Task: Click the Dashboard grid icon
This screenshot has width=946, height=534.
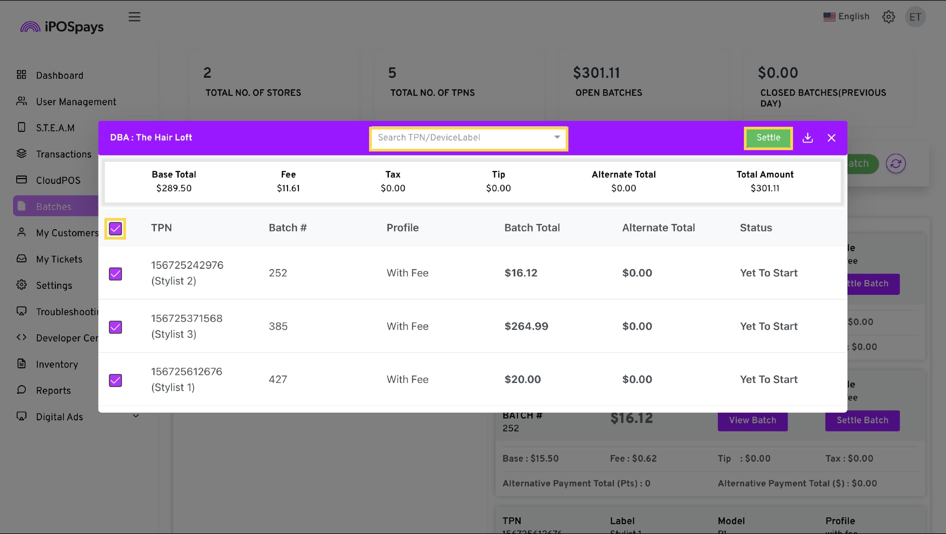Action: tap(22, 75)
